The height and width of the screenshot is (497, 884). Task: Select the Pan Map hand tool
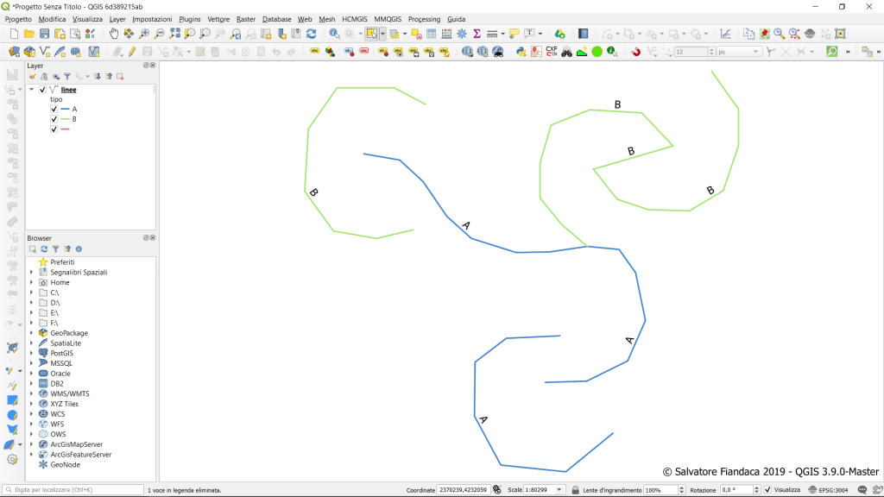click(114, 34)
